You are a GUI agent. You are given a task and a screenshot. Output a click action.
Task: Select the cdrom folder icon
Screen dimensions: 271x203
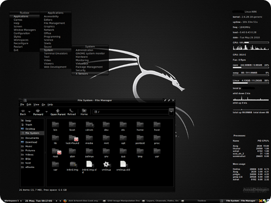point(89,125)
